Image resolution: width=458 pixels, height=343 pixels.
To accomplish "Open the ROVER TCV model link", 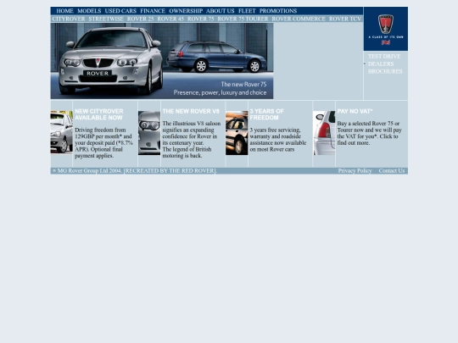I will click(x=345, y=19).
